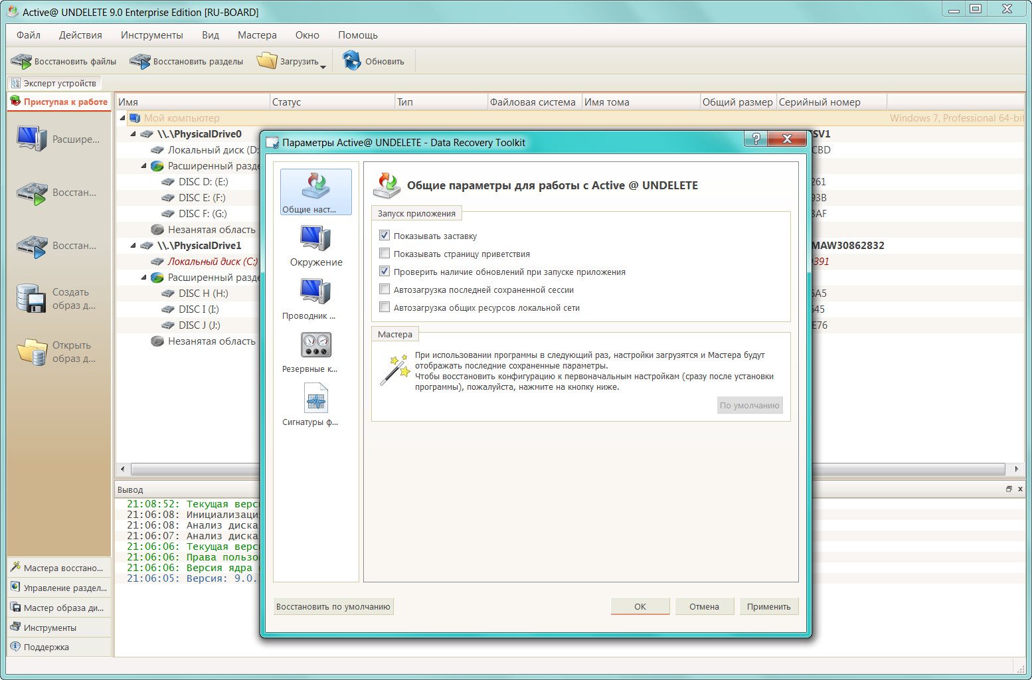Image resolution: width=1032 pixels, height=680 pixels.
Task: Open the Загрузить dropdown arrow
Action: click(323, 66)
